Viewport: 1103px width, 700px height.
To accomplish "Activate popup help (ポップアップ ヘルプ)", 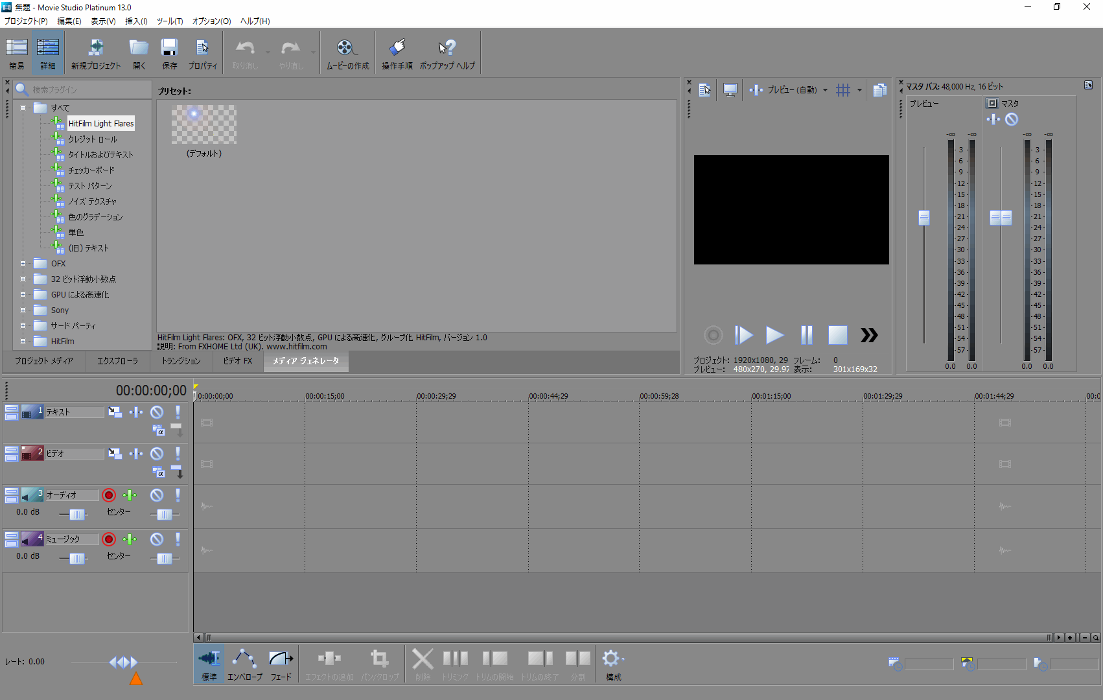I will click(x=447, y=53).
